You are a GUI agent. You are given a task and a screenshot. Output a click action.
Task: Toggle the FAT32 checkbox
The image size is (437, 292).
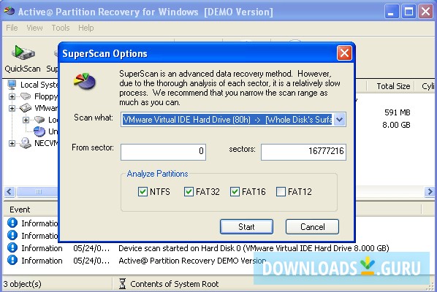189,191
